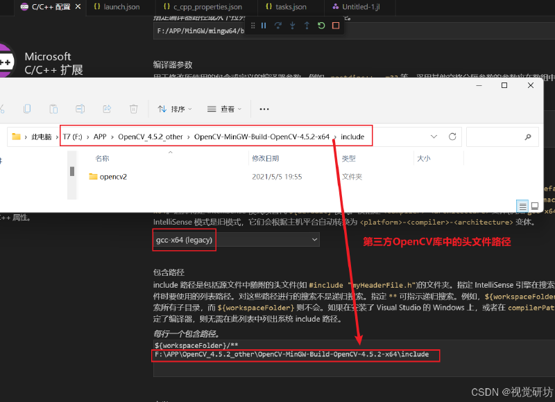Maximize the Explorer window
The width and height of the screenshot is (555, 402).
[504, 85]
